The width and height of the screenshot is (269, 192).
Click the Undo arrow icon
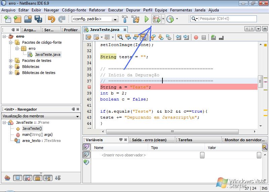[x=51, y=19]
